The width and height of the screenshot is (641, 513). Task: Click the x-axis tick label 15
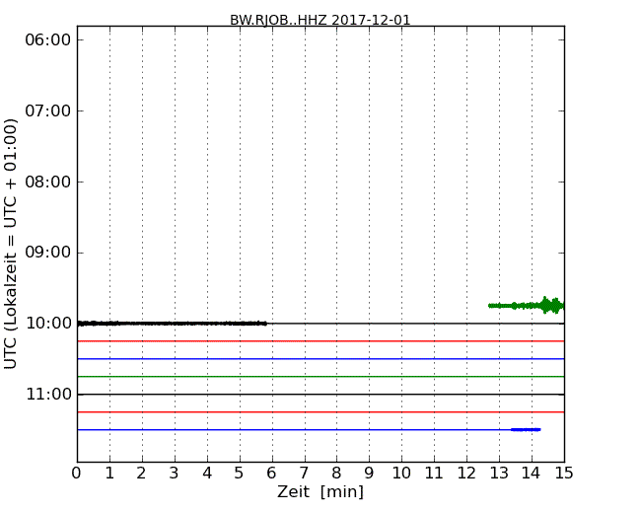click(564, 473)
